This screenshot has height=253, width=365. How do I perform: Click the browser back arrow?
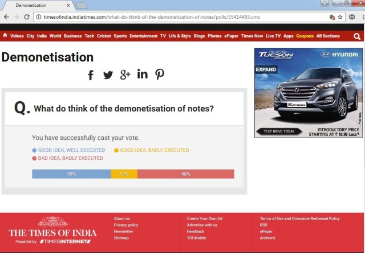click(x=6, y=17)
